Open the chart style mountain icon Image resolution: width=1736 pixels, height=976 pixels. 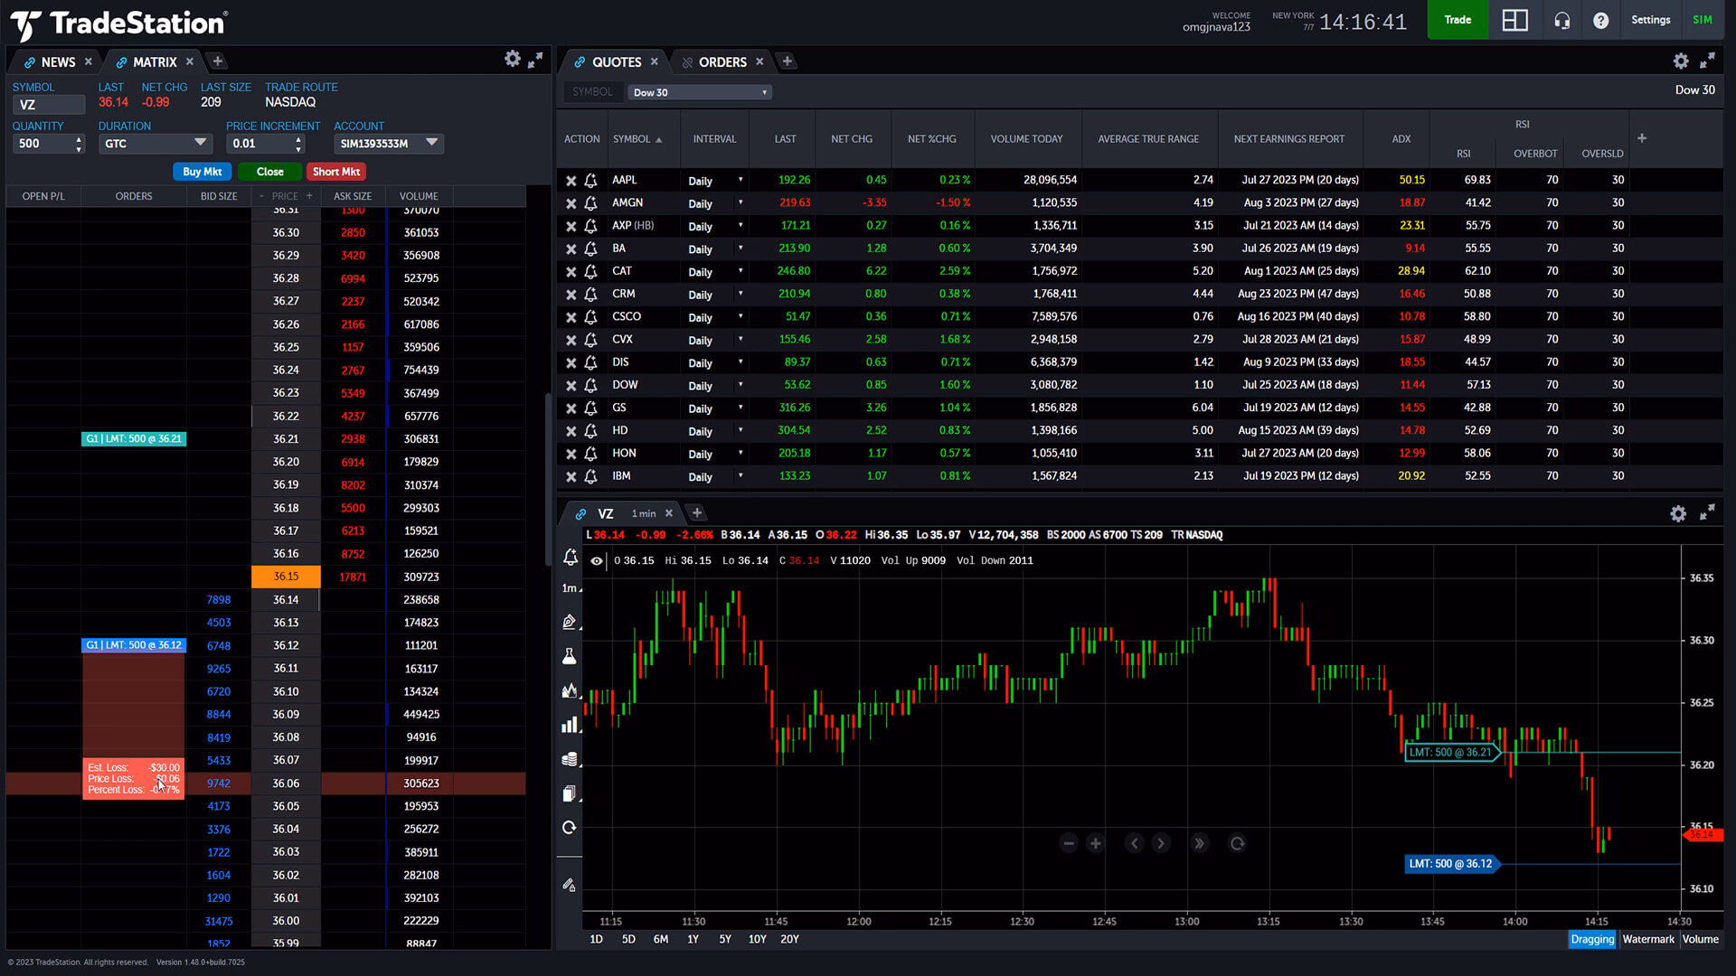coord(569,690)
